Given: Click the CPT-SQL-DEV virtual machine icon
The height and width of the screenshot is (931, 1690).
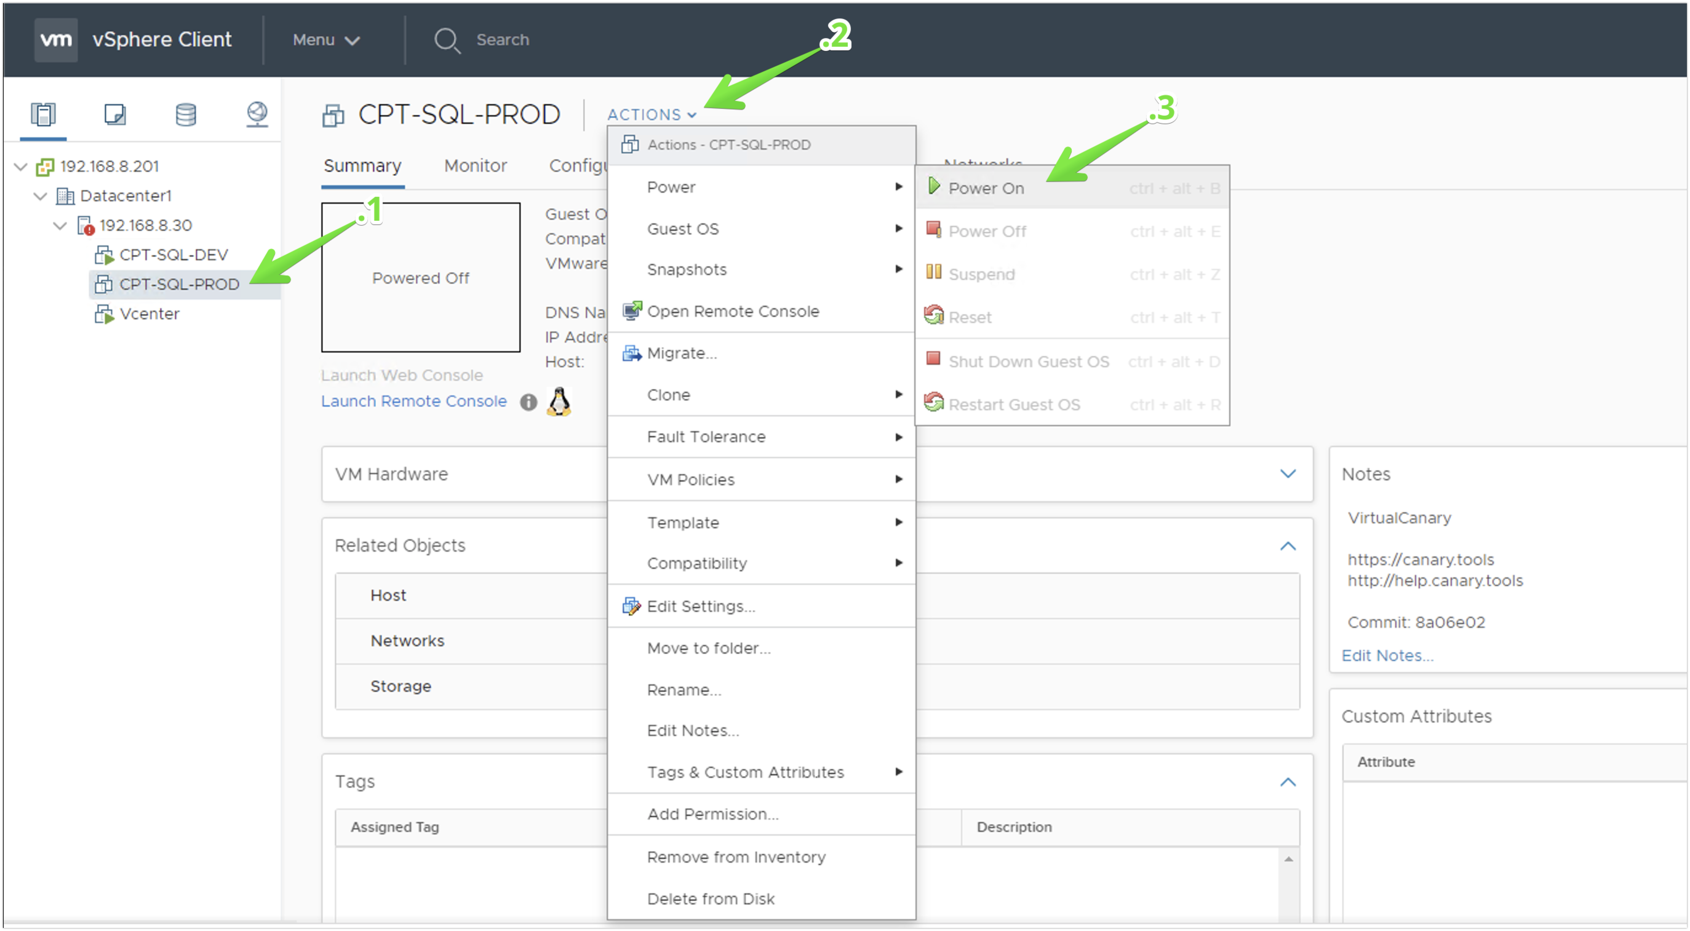Looking at the screenshot, I should tap(104, 255).
